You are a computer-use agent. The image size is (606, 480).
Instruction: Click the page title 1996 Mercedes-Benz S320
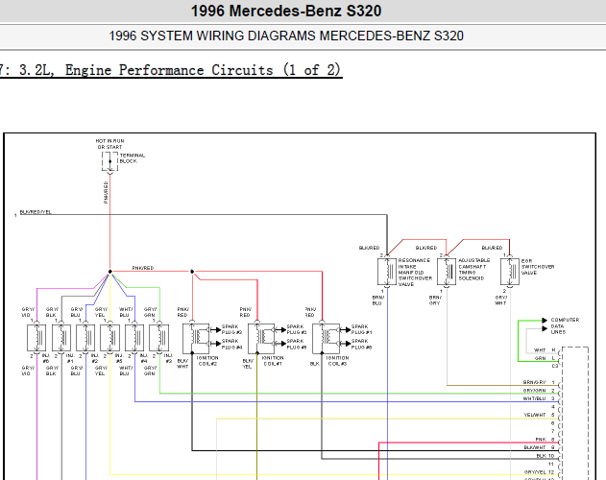pyautogui.click(x=286, y=11)
